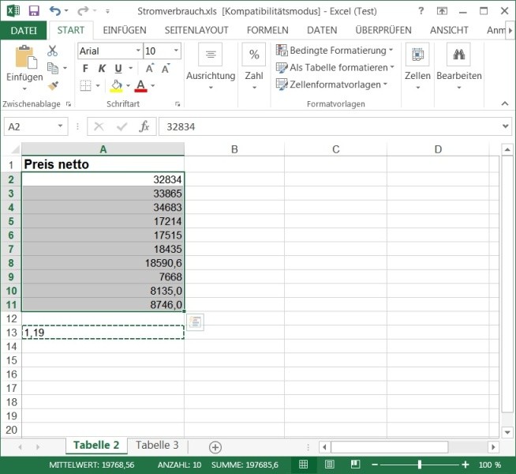Click the insert function fx icon
The width and height of the screenshot is (516, 474).
[144, 126]
